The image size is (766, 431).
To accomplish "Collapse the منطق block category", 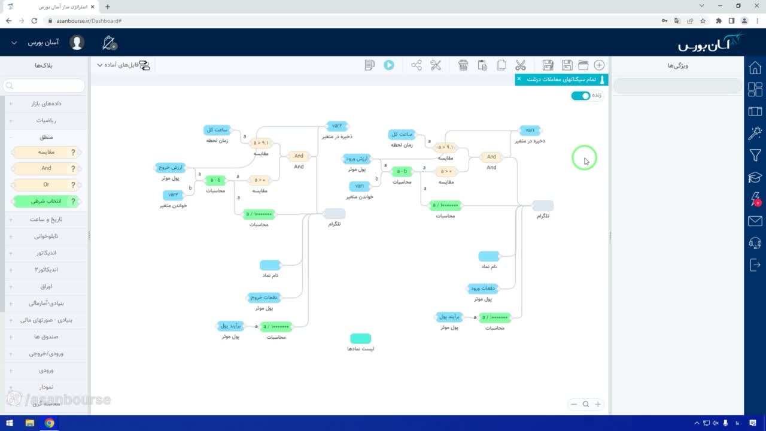I will pos(45,137).
